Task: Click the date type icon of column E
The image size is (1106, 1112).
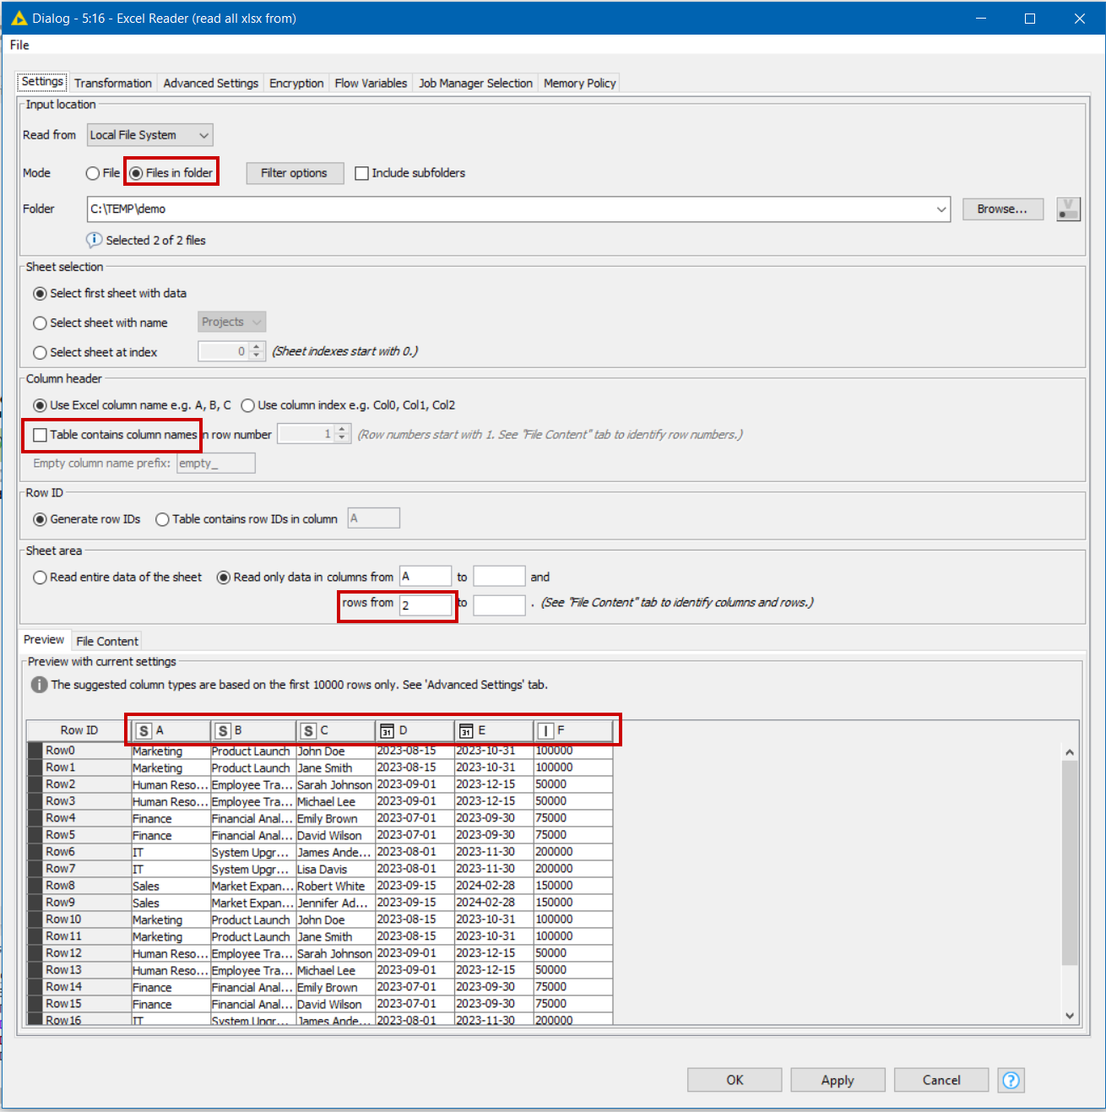Action: (x=465, y=731)
